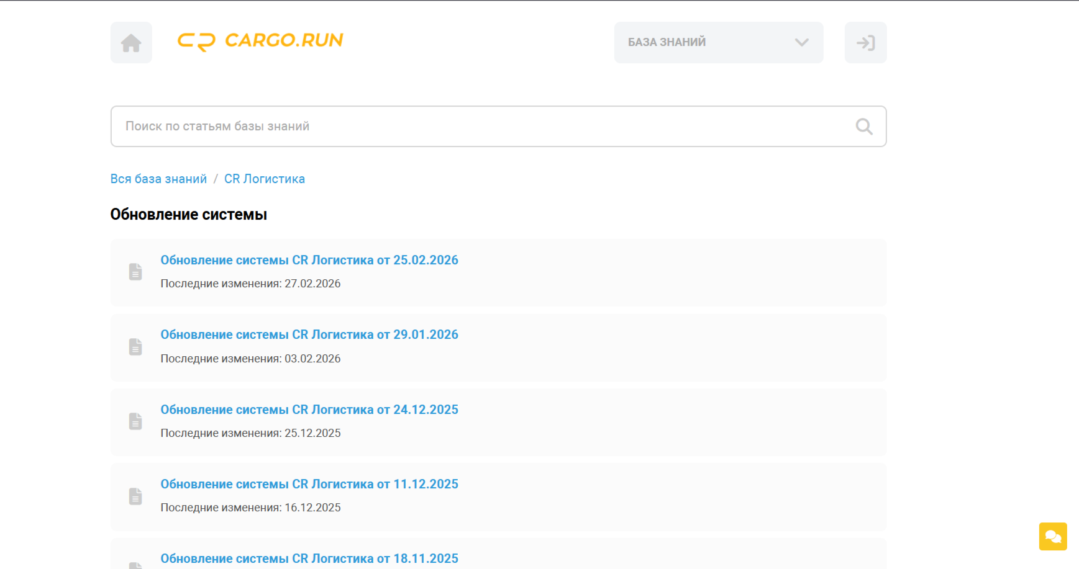This screenshot has width=1079, height=569.
Task: Click document icon beside 11.12.2025 article
Action: coord(135,496)
